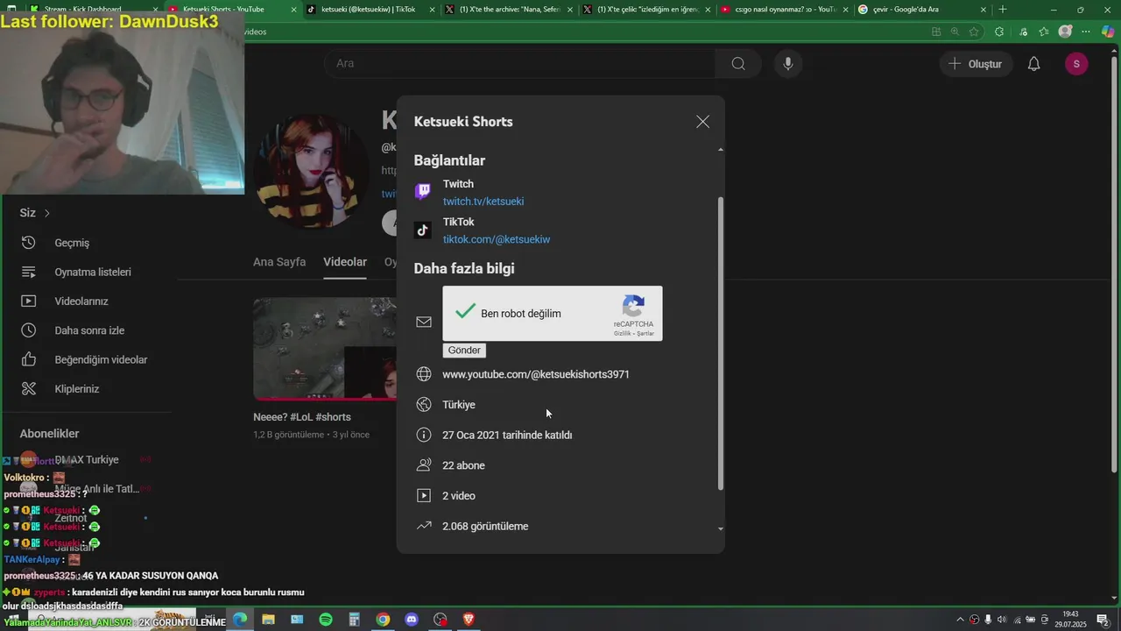Click the "22 abone" text
This screenshot has height=631, width=1121.
463,465
